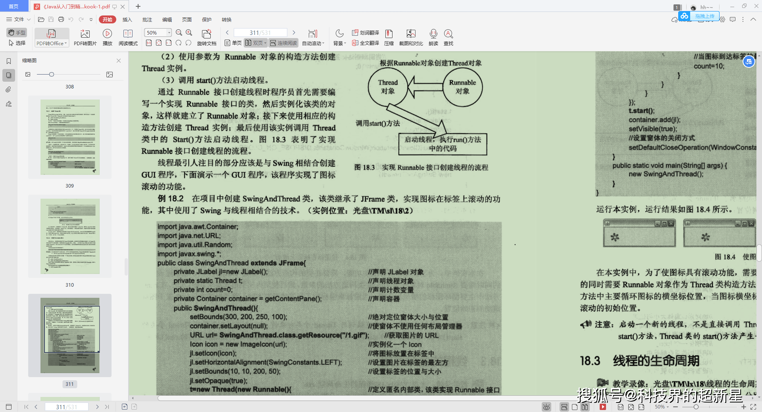Image resolution: width=762 pixels, height=412 pixels.
Task: Jump to last page in status bar
Action: click(x=107, y=407)
